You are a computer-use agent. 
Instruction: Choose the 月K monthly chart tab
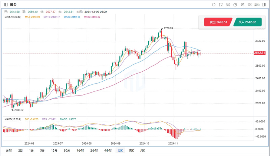[x=142, y=150]
